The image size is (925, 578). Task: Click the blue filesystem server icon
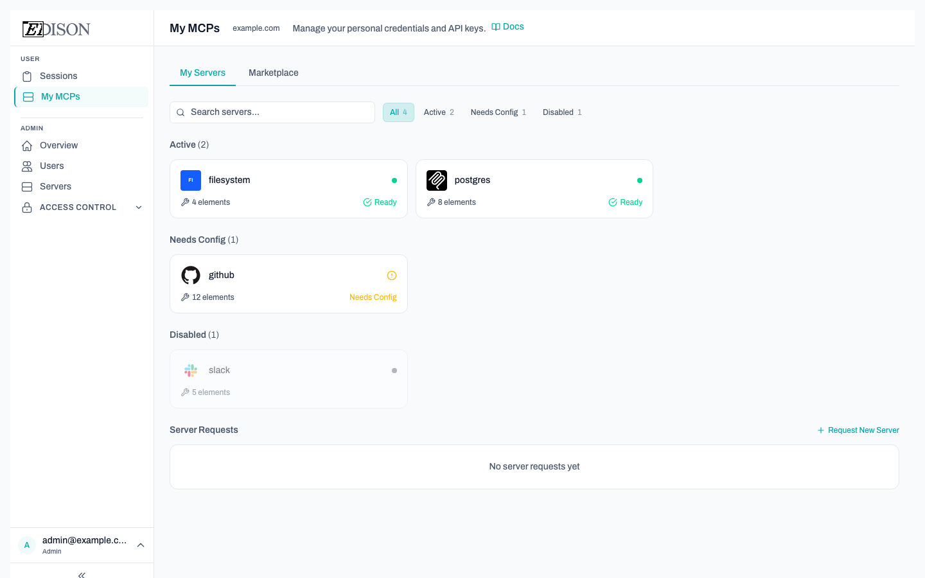[x=191, y=180]
